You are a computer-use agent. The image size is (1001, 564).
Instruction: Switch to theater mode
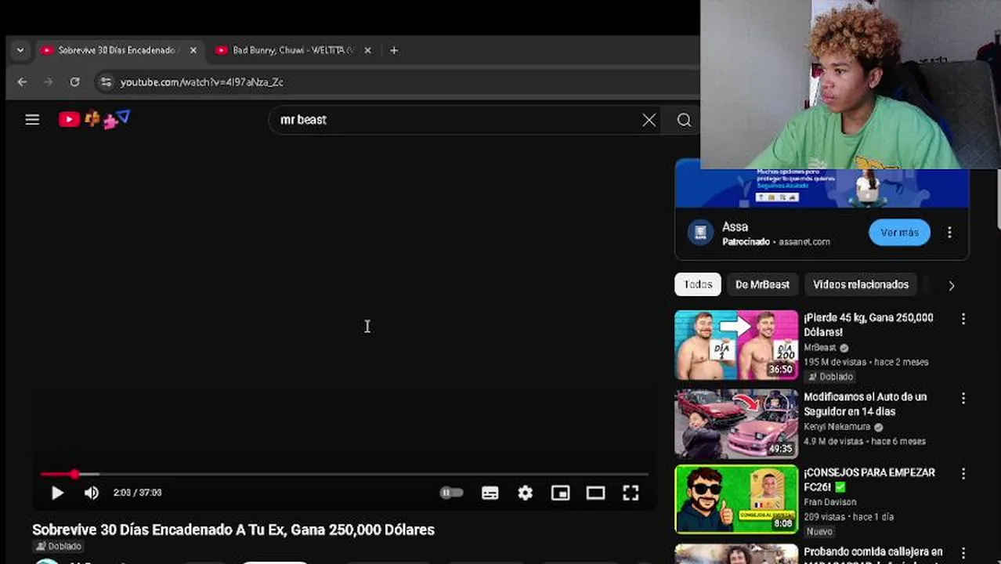tap(595, 493)
